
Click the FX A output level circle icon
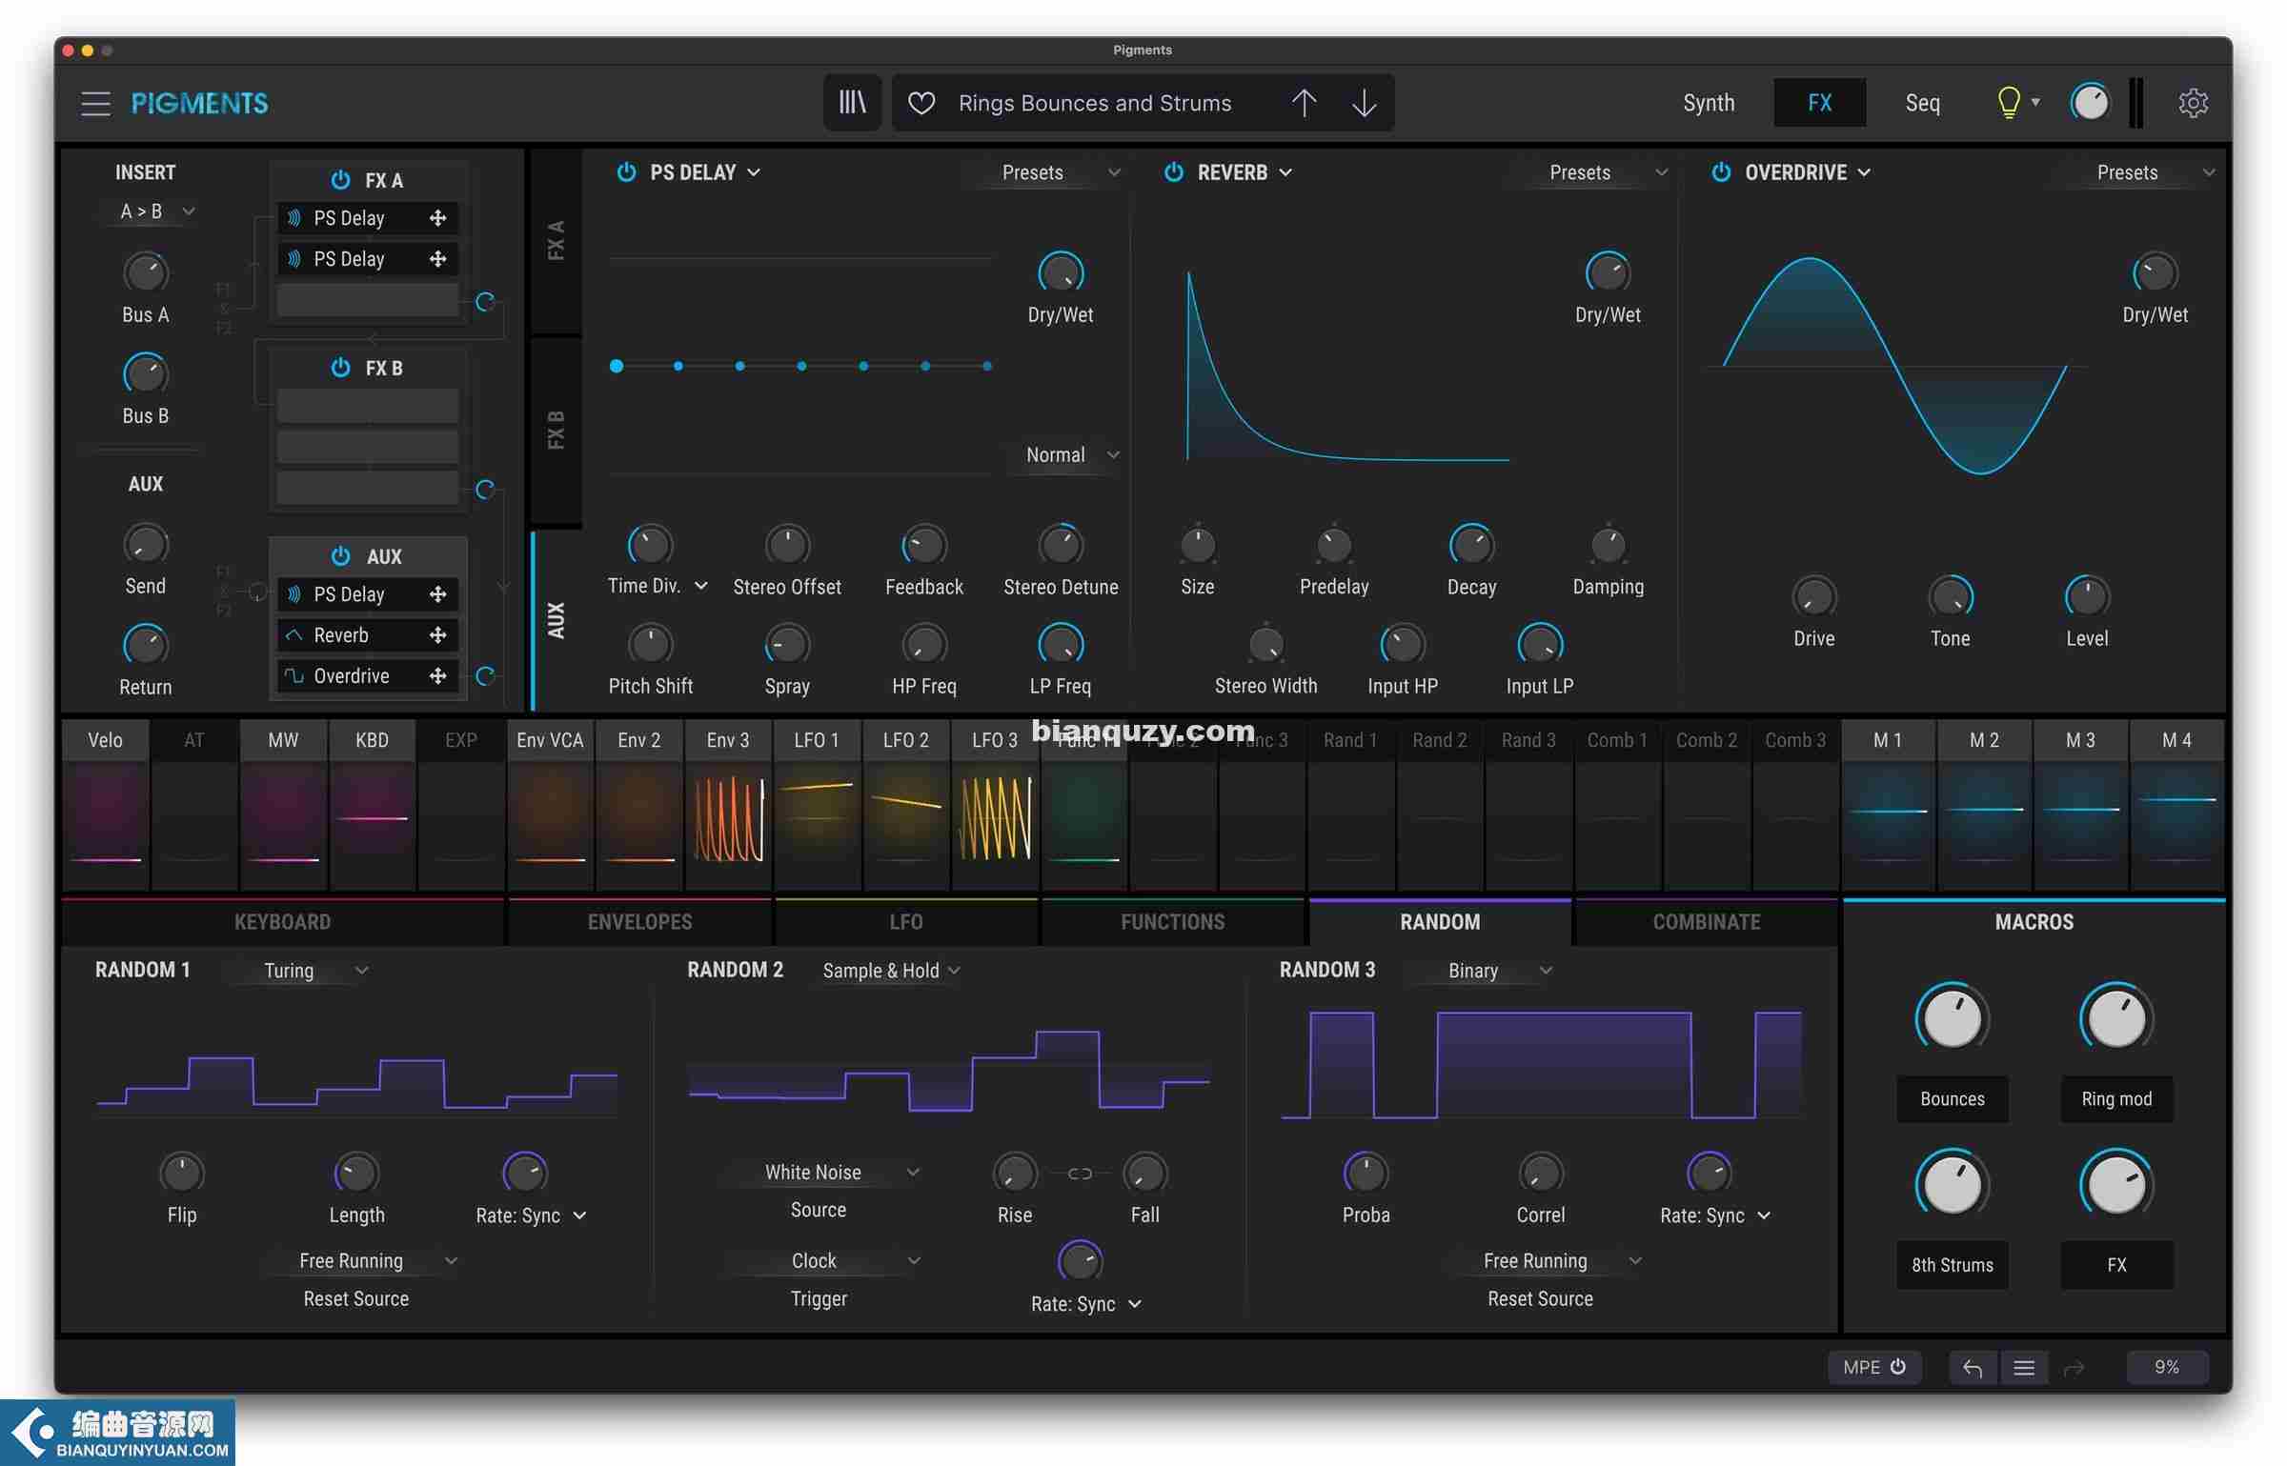485,302
